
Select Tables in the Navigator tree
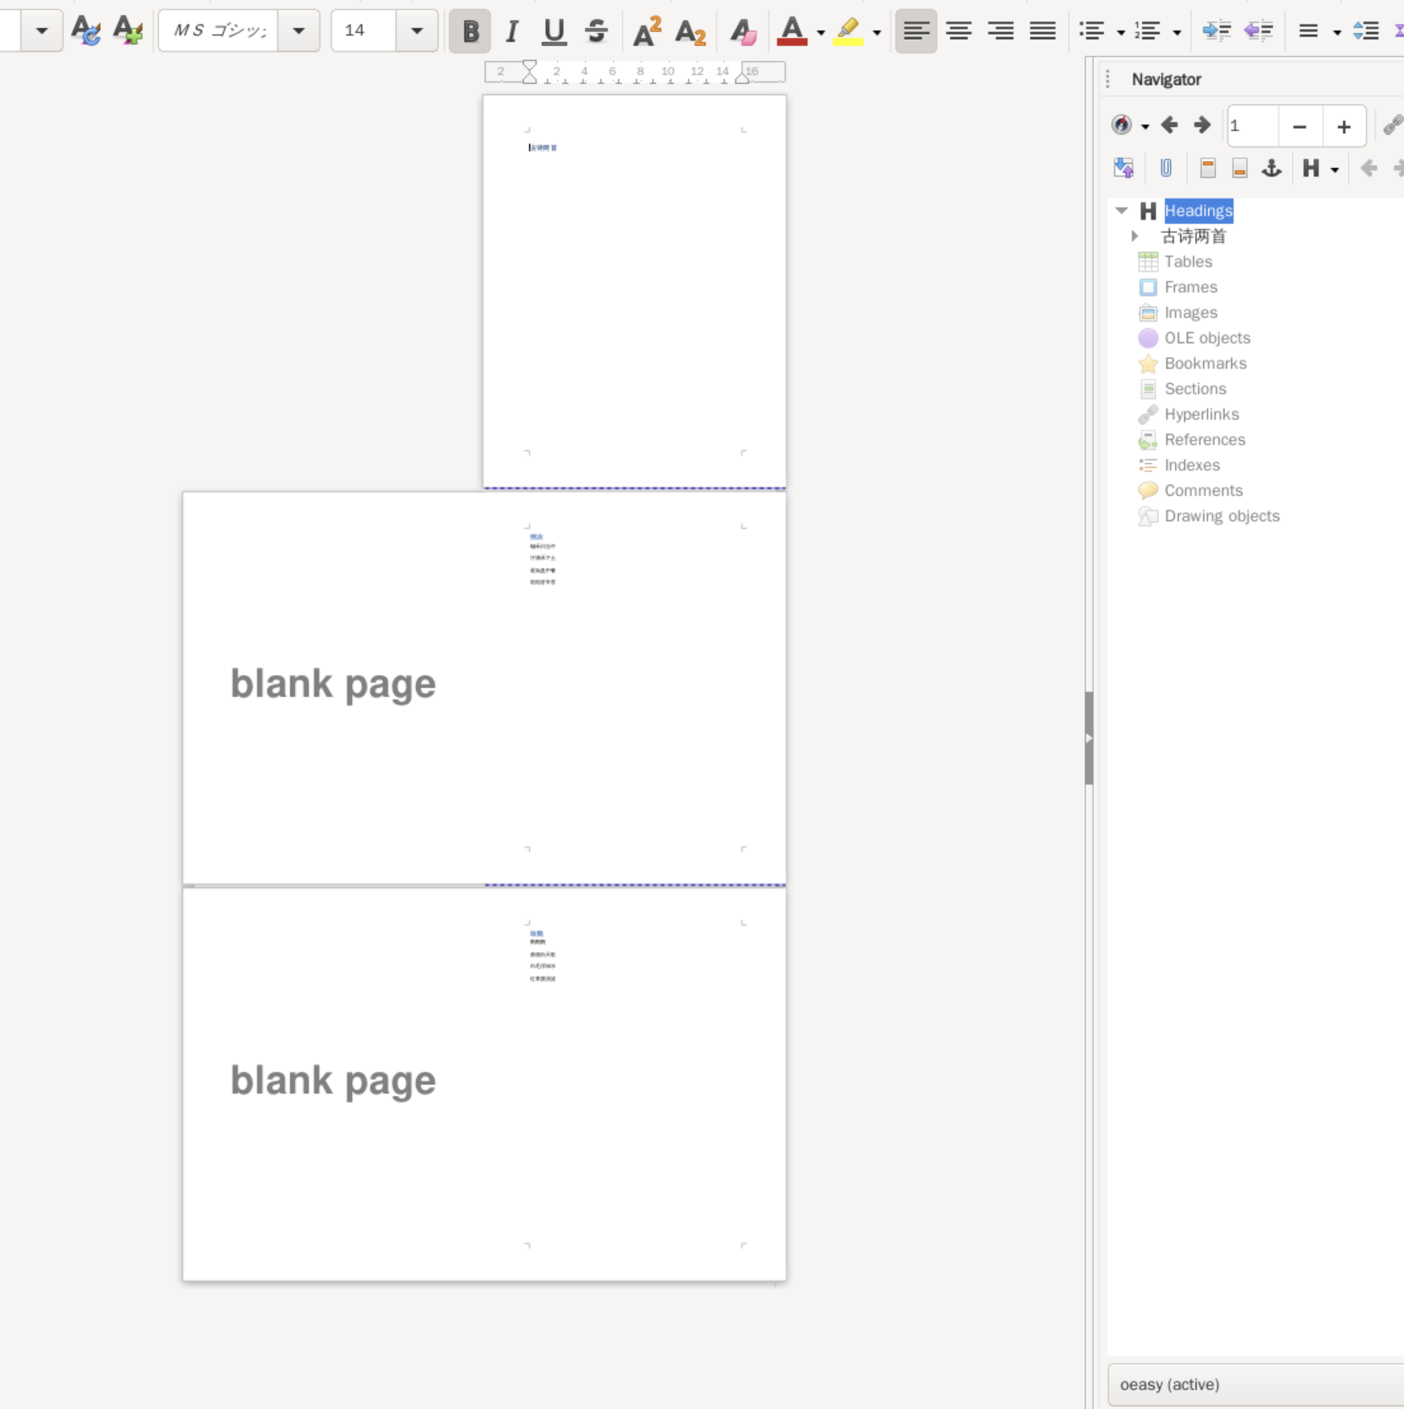(x=1188, y=261)
